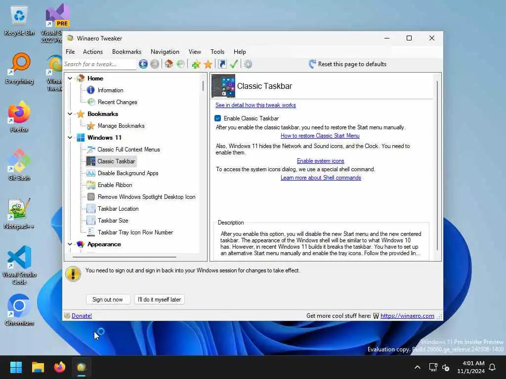
Task: Open File Explorer from the taskbar
Action: point(38,367)
